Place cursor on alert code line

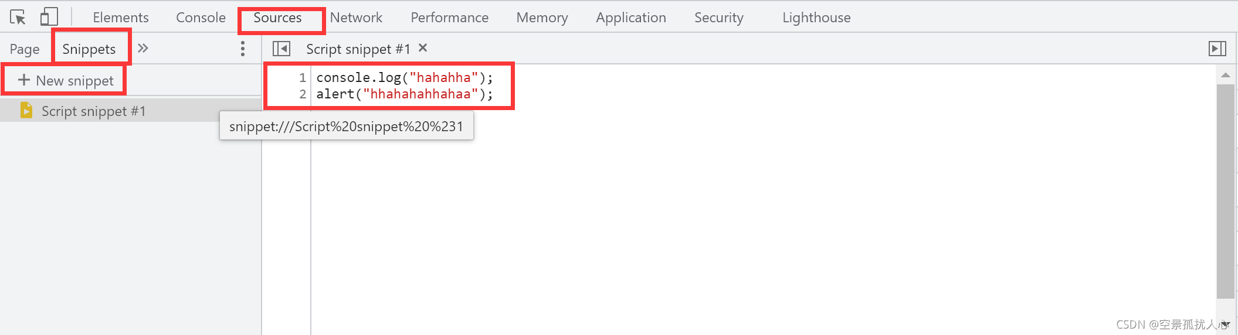[x=405, y=94]
